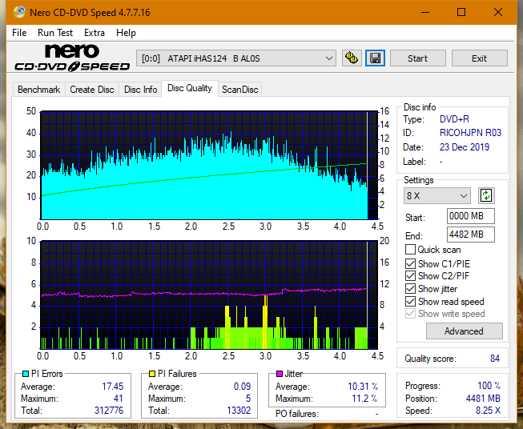
Task: Click the Exit button
Action: click(479, 58)
